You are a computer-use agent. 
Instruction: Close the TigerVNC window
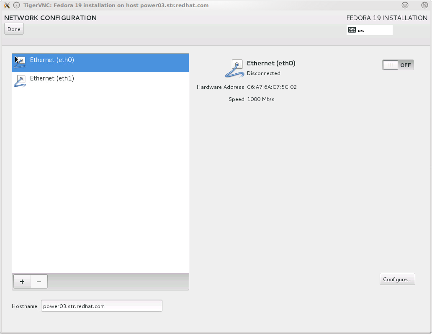[x=424, y=5]
